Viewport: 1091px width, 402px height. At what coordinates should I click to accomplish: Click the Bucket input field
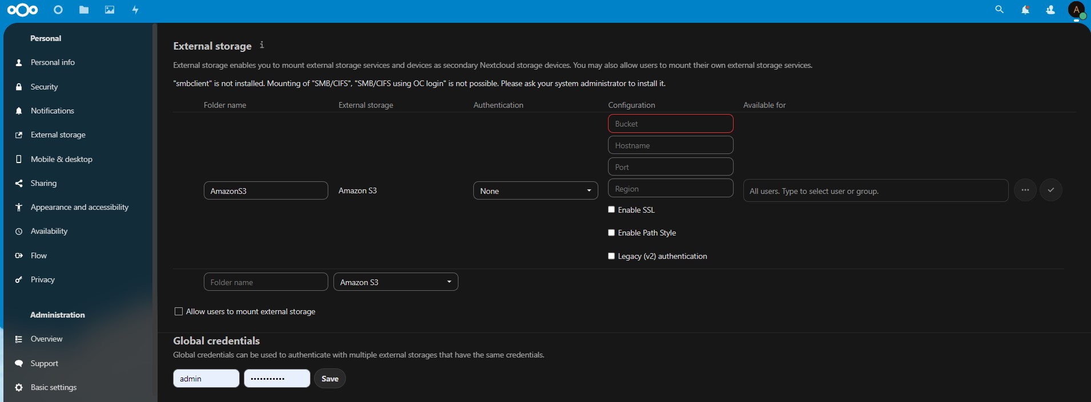(670, 124)
